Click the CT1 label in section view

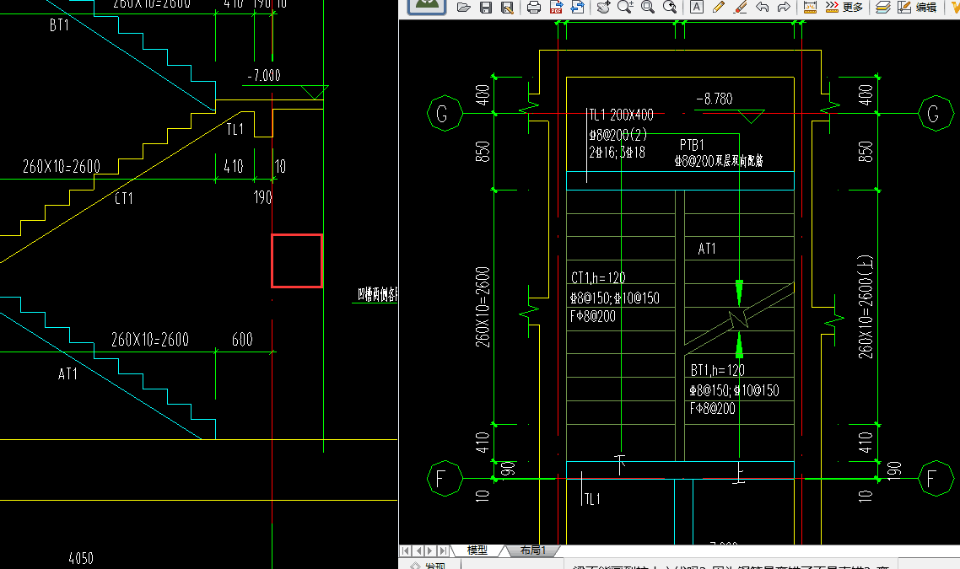124,198
